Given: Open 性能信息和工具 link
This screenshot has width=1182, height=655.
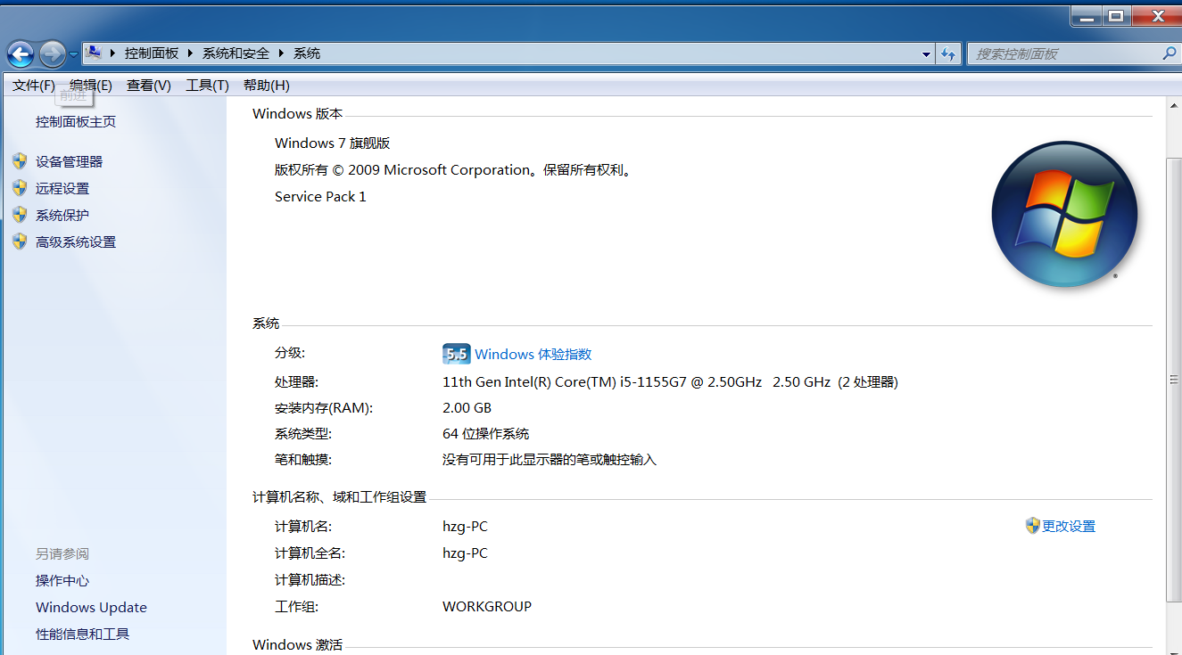Looking at the screenshot, I should coord(82,635).
